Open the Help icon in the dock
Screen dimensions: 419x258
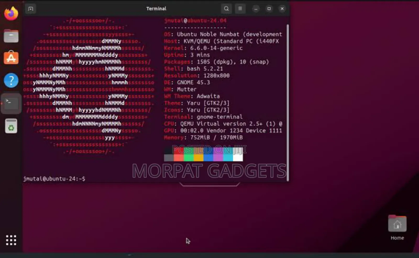coord(11,80)
